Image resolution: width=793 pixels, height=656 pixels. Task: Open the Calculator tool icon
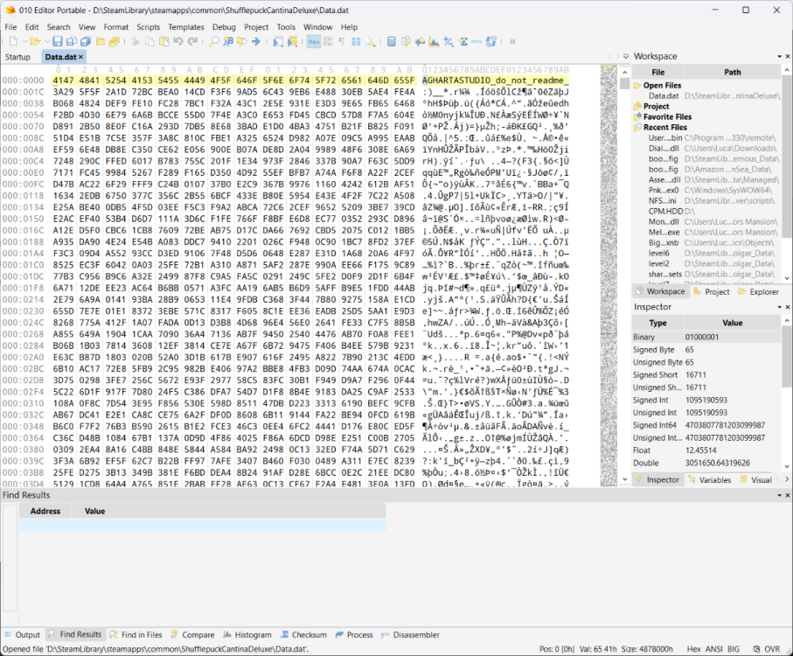coord(392,41)
